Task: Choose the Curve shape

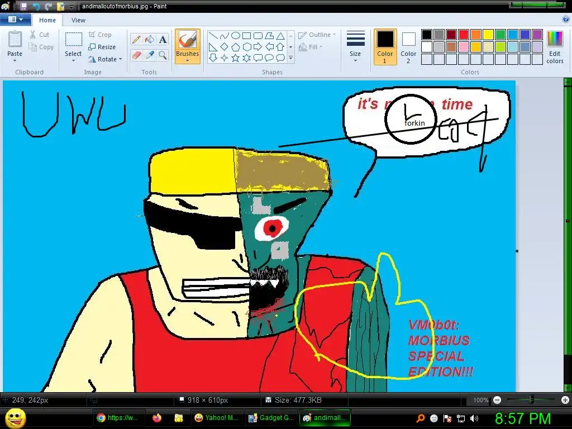Action: pos(225,36)
